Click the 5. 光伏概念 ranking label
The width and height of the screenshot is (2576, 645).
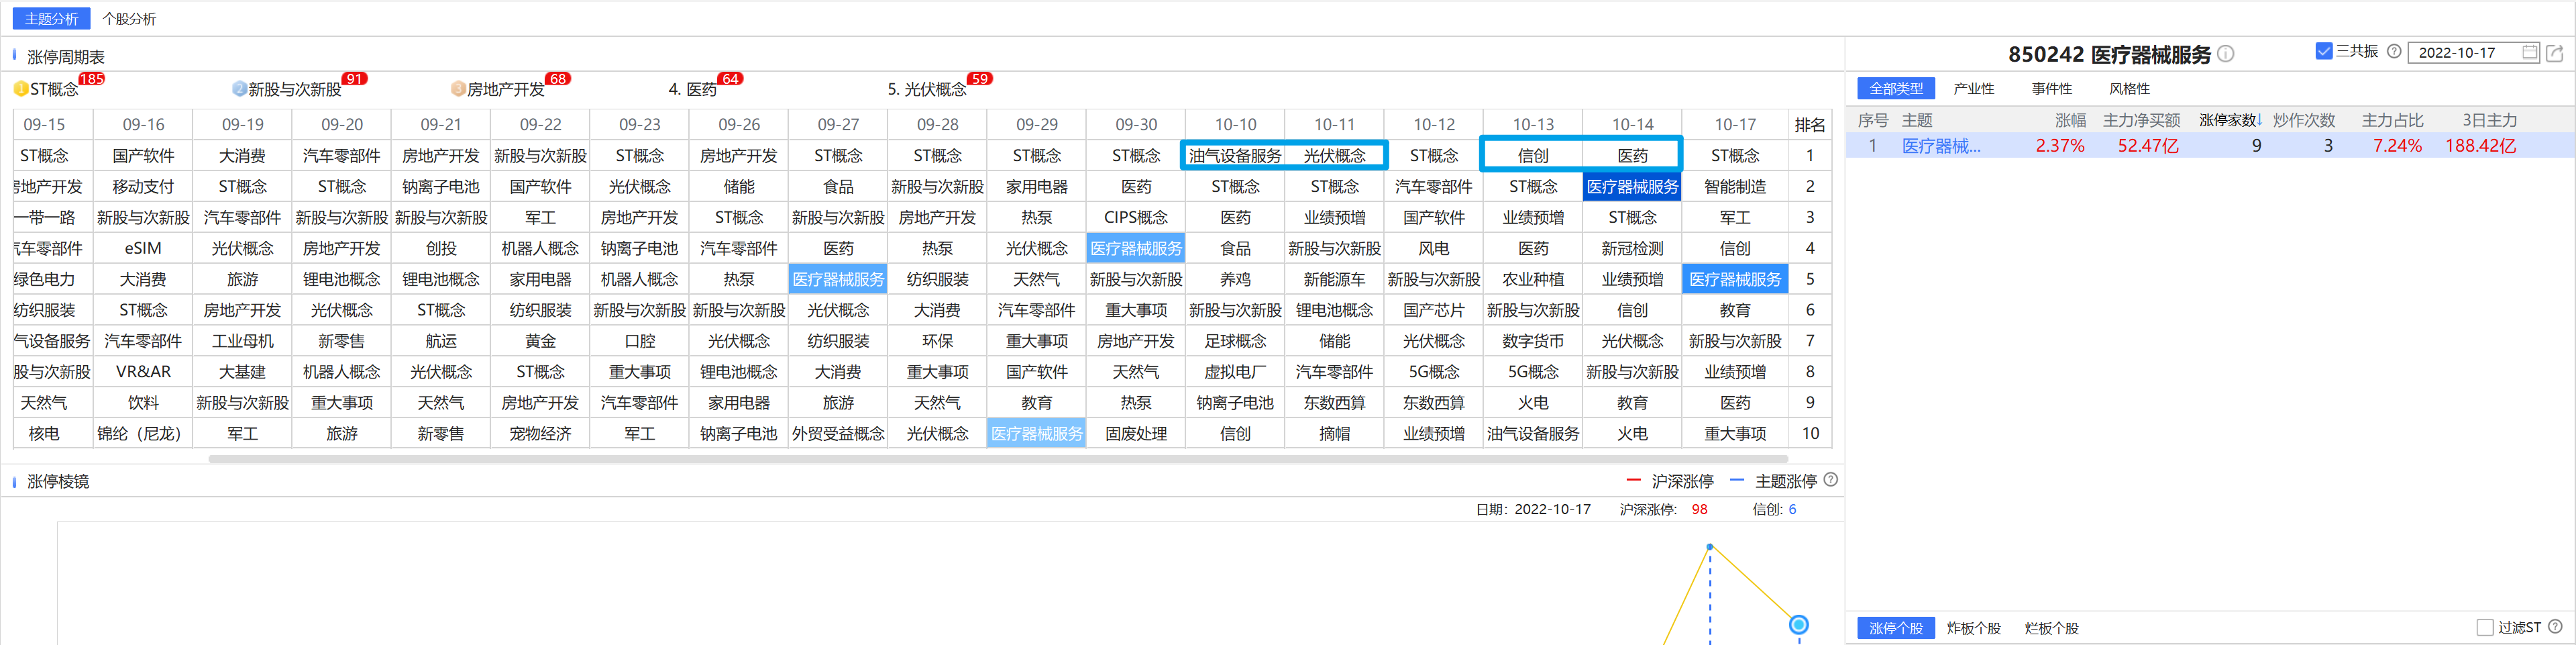pyautogui.click(x=926, y=89)
